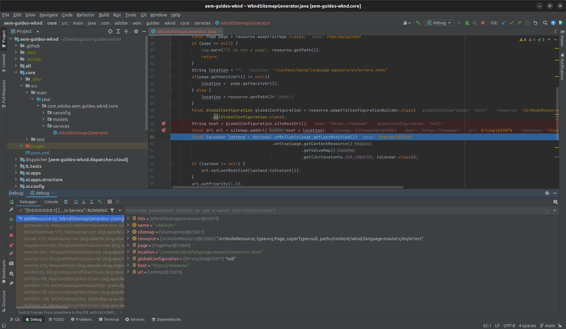
Task: Click the Project tree vertical scrollbar
Action: coord(147,83)
